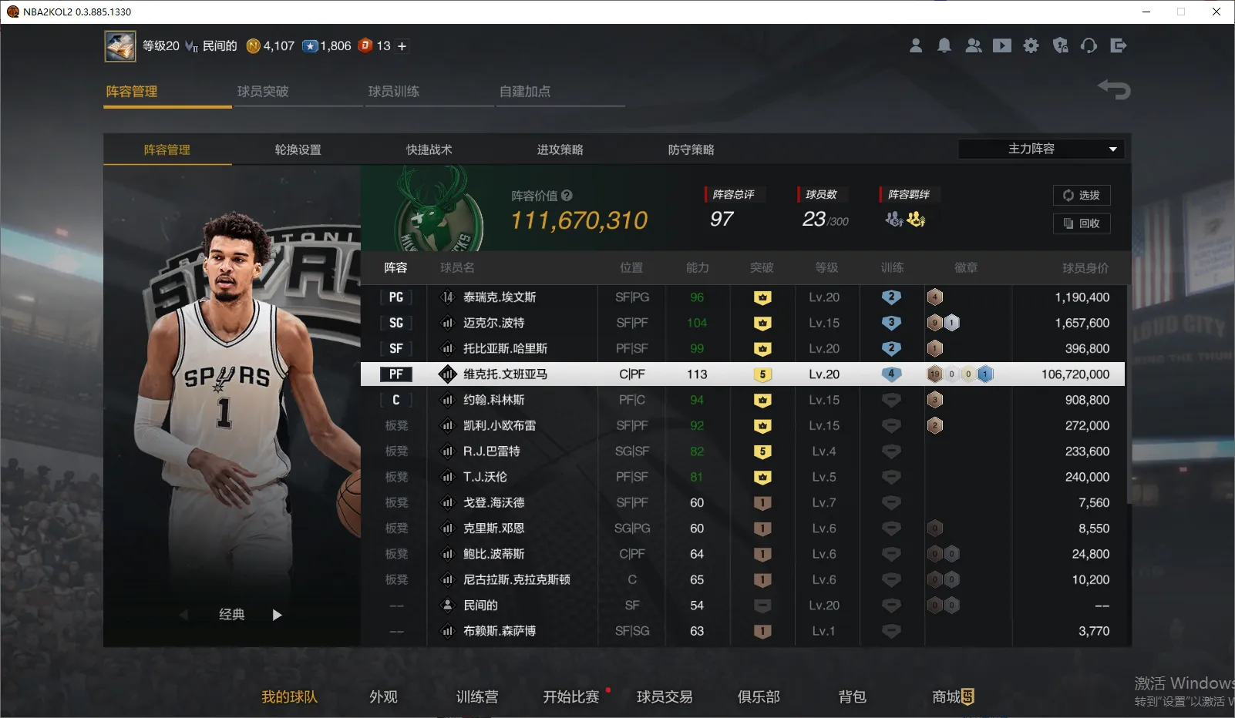This screenshot has width=1235, height=718.
Task: Open 商城 in bottom menu
Action: pyautogui.click(x=953, y=697)
